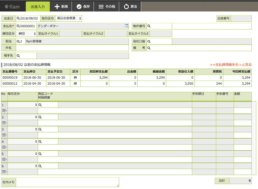Click the 合計 total field
This screenshot has width=258, height=189.
(x=240, y=181)
